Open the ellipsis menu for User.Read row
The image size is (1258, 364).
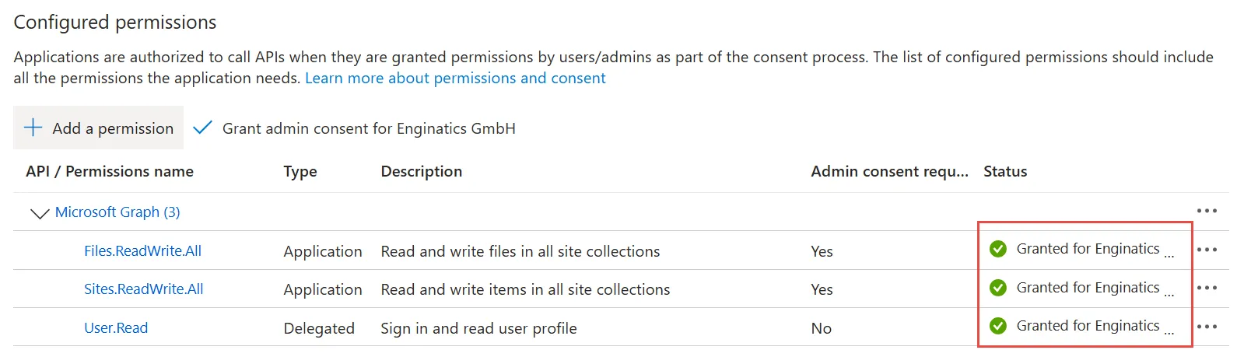1207,327
